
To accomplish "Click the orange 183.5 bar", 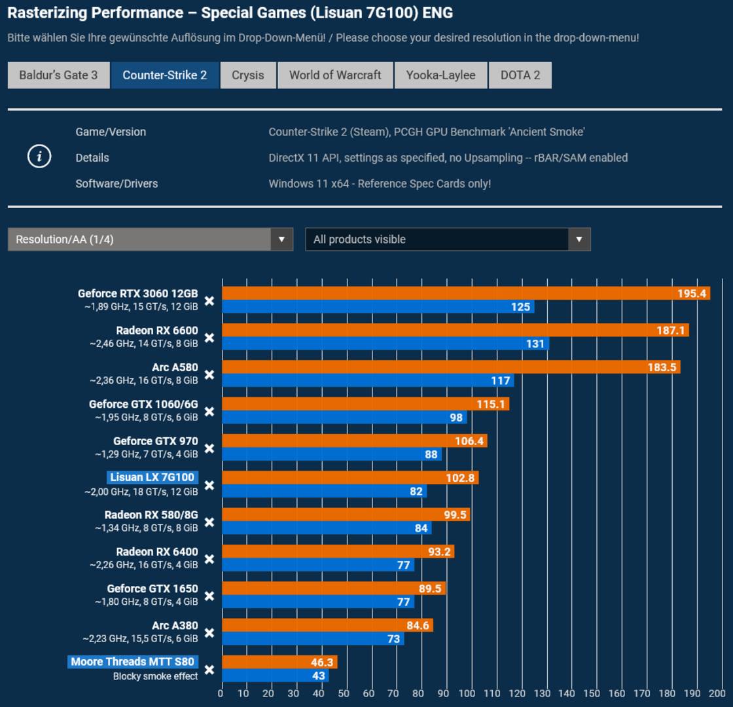I will [451, 367].
